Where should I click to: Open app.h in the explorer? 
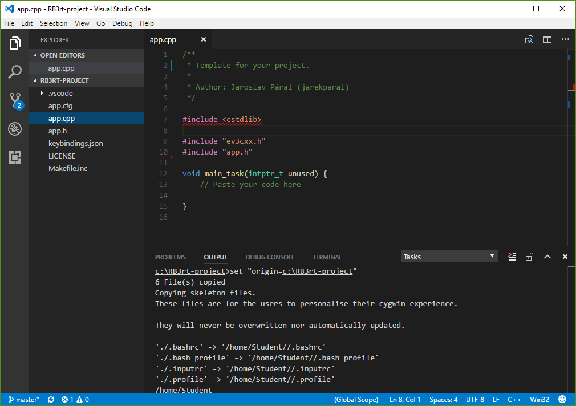click(x=86, y=131)
